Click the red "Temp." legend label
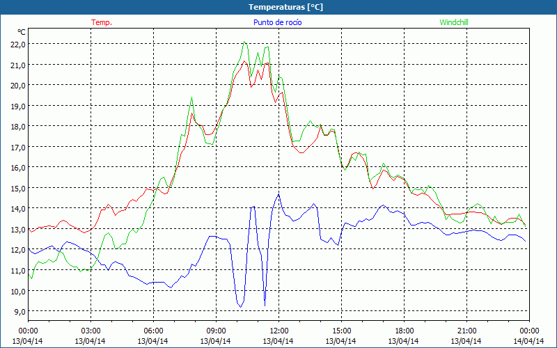The width and height of the screenshot is (557, 348). pos(102,22)
